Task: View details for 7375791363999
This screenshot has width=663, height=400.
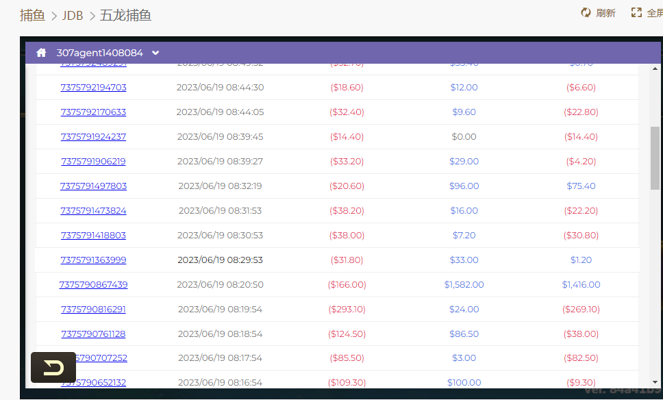Action: 93,260
